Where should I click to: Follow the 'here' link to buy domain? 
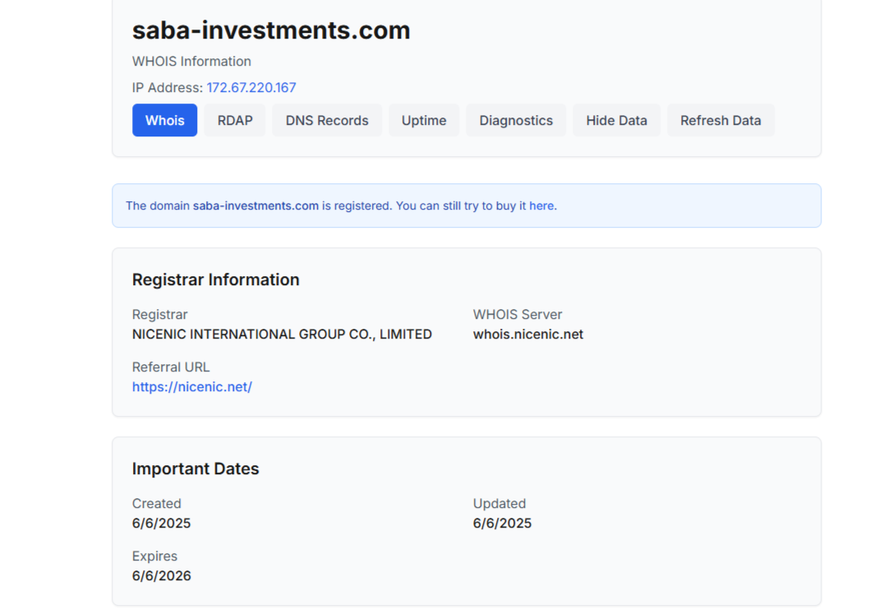[x=541, y=205]
